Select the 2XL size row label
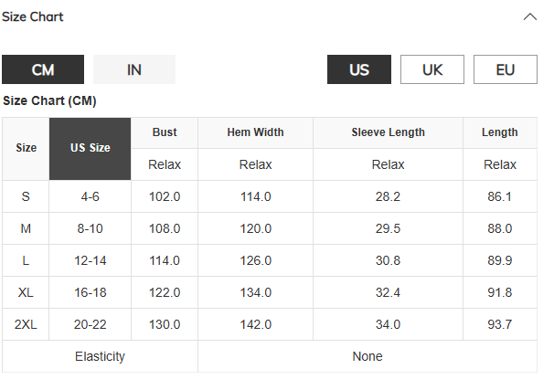The width and height of the screenshot is (554, 390). pos(26,324)
